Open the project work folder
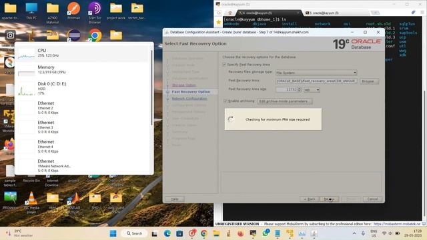This screenshot has height=240, width=427. (116, 11)
